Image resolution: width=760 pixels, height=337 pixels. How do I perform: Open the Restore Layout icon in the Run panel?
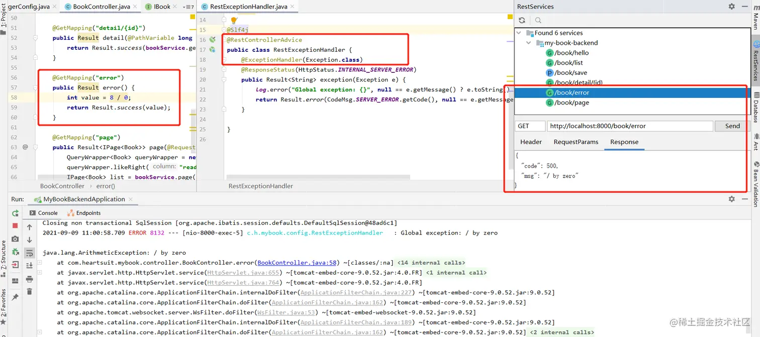pyautogui.click(x=15, y=281)
